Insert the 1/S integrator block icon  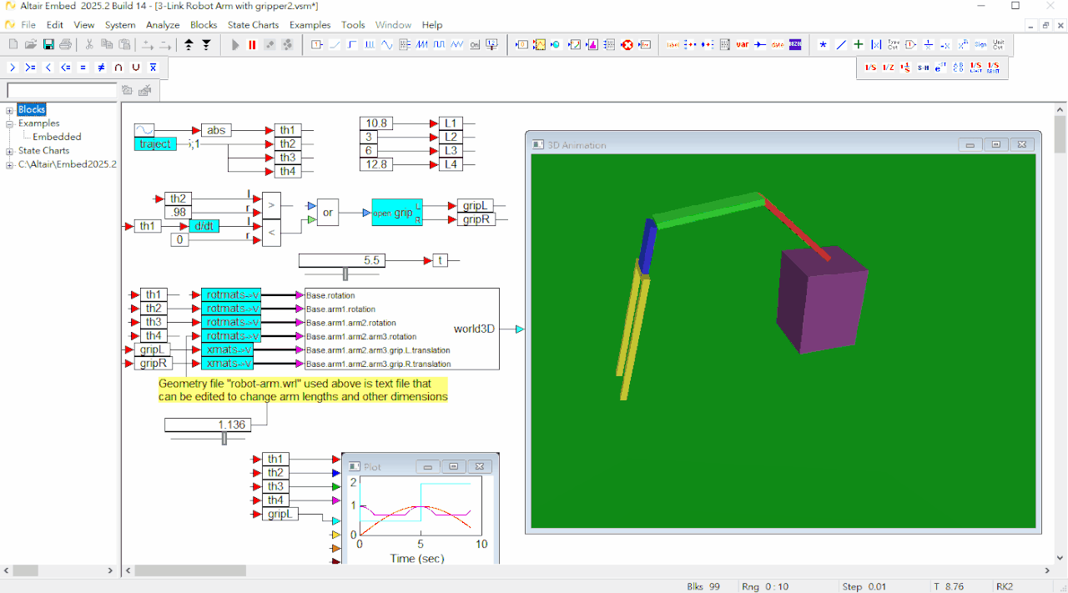(x=871, y=67)
